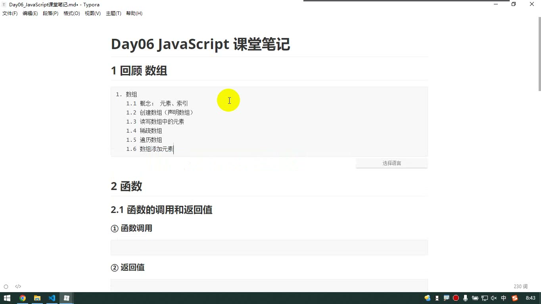Open network status tray icon
541x304 pixels.
485,298
